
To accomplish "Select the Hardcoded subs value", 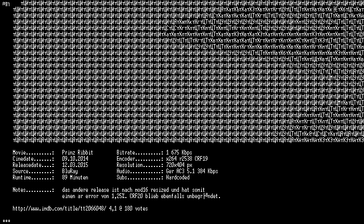I will (x=178, y=177).
